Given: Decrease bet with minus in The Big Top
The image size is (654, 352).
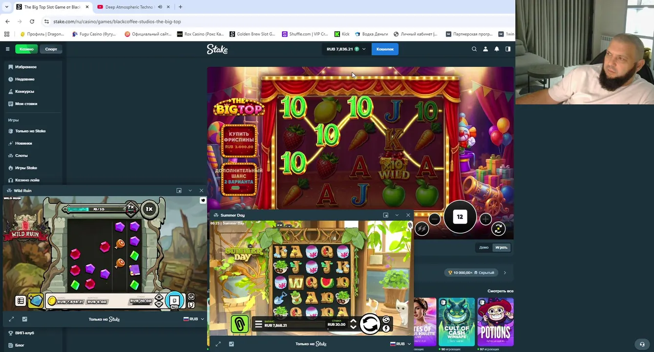Looking at the screenshot, I should point(434,220).
